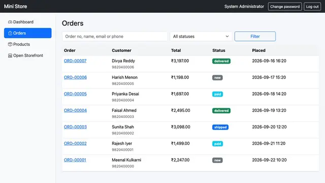
Task: Click the new badge for Harish Menon
Action: [x=217, y=78]
